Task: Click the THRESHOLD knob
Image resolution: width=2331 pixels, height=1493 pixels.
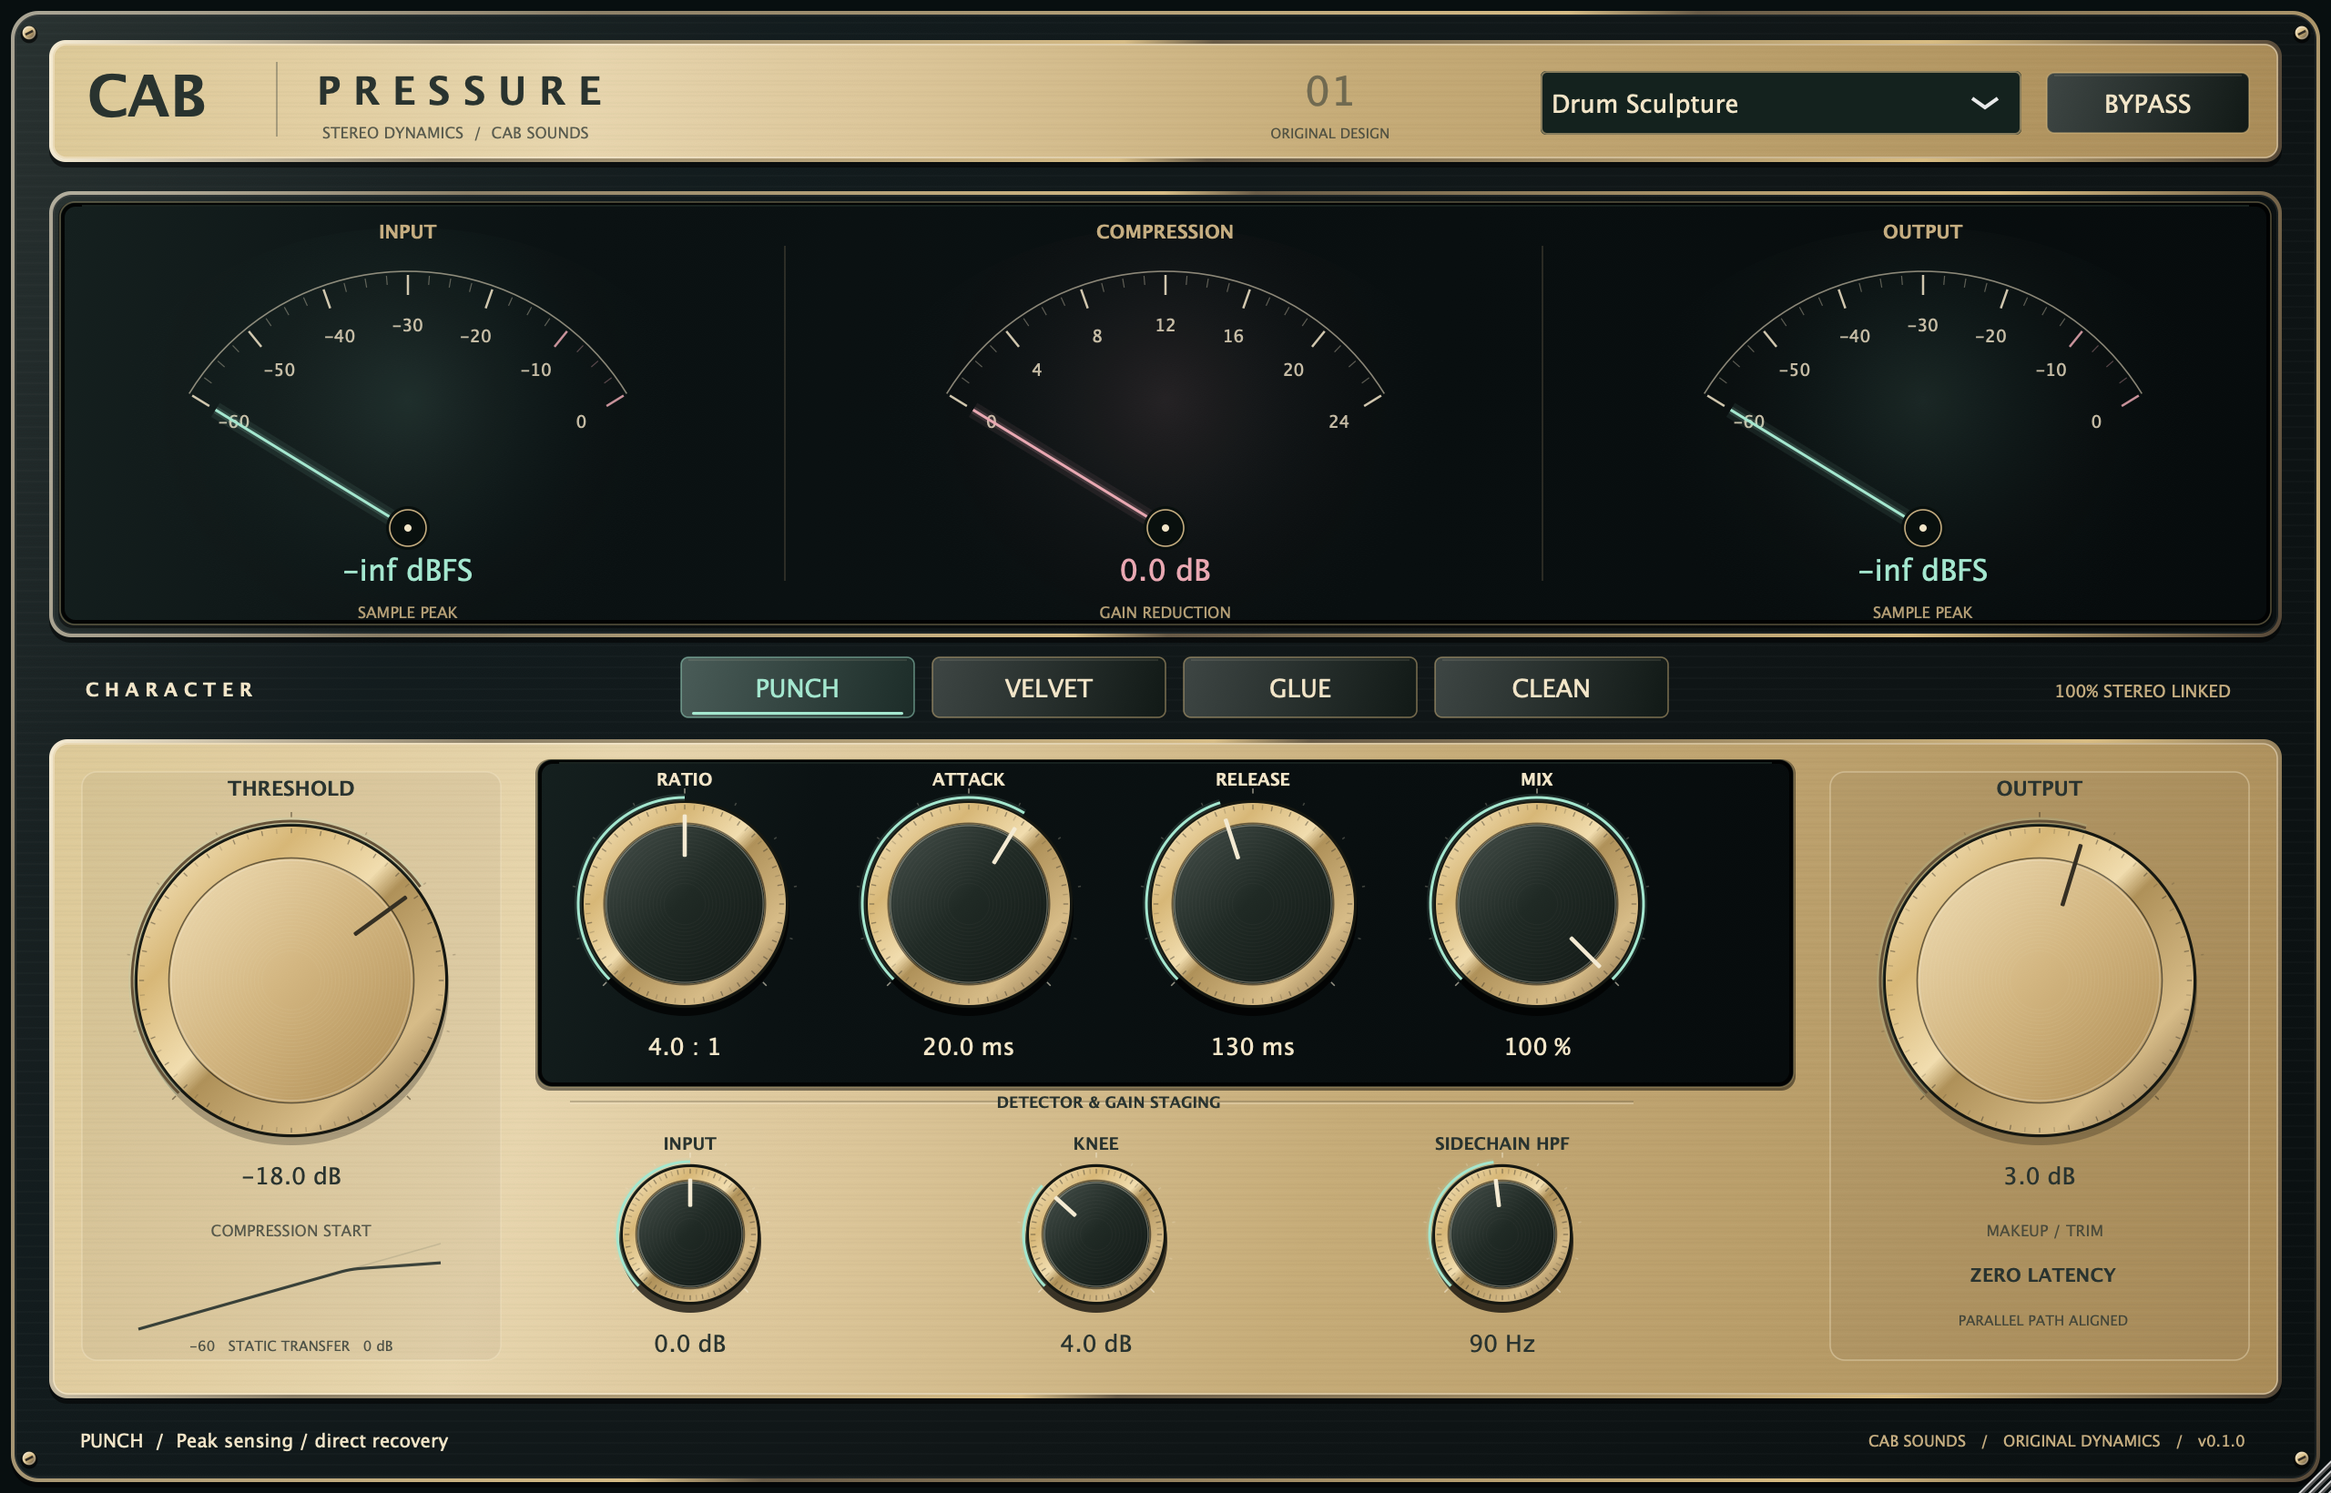Action: [x=290, y=980]
